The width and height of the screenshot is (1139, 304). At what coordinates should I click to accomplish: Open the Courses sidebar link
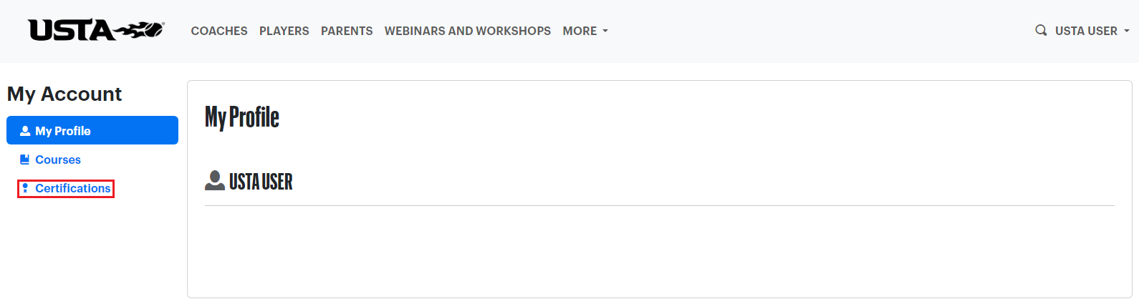point(58,160)
